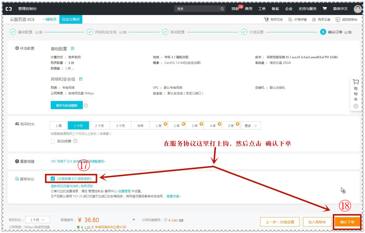Click the 所选配置 gear icon

17,48
